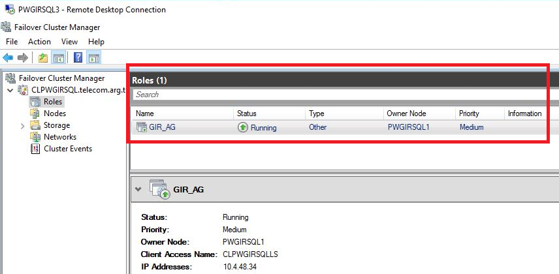The height and width of the screenshot is (274, 559).
Task: Click into the Roles Search field
Action: pyautogui.click(x=340, y=95)
